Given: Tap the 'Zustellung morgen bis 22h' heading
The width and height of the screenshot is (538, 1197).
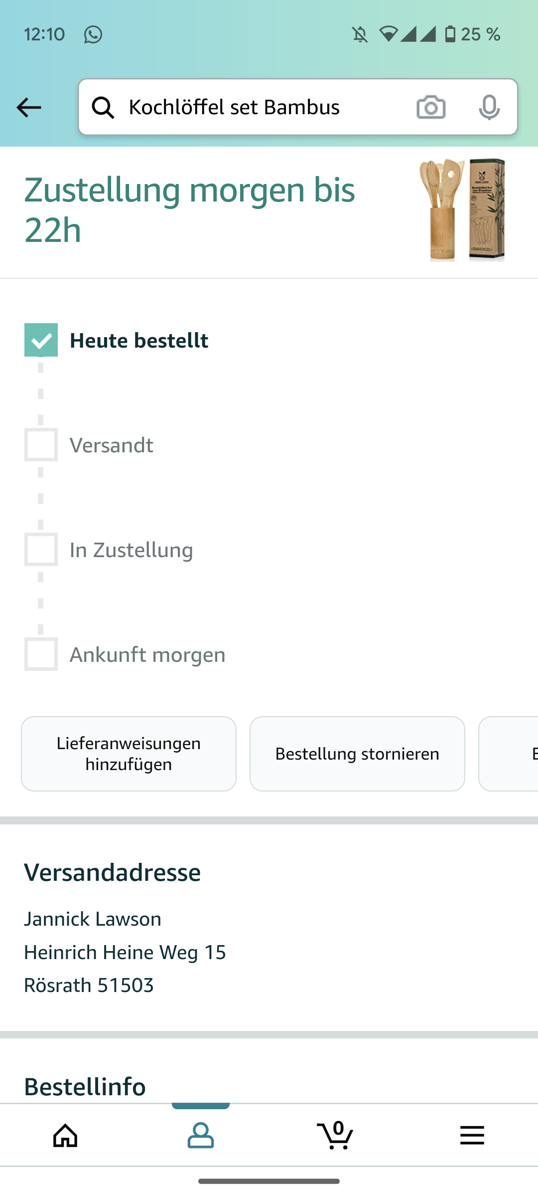Looking at the screenshot, I should pyautogui.click(x=189, y=210).
